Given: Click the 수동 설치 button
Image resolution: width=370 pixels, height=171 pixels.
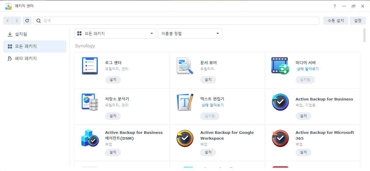Looking at the screenshot, I should click(336, 21).
